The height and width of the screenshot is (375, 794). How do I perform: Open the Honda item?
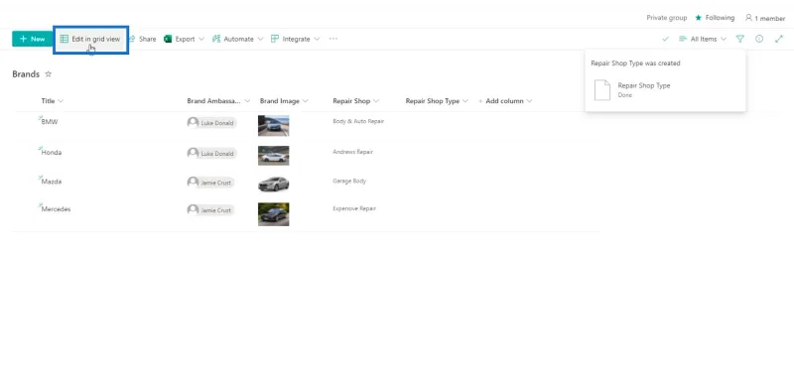[52, 153]
